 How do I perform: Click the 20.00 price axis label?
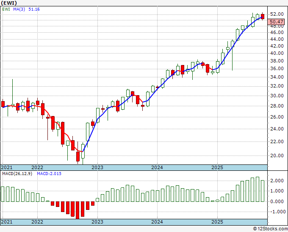tap(277, 156)
